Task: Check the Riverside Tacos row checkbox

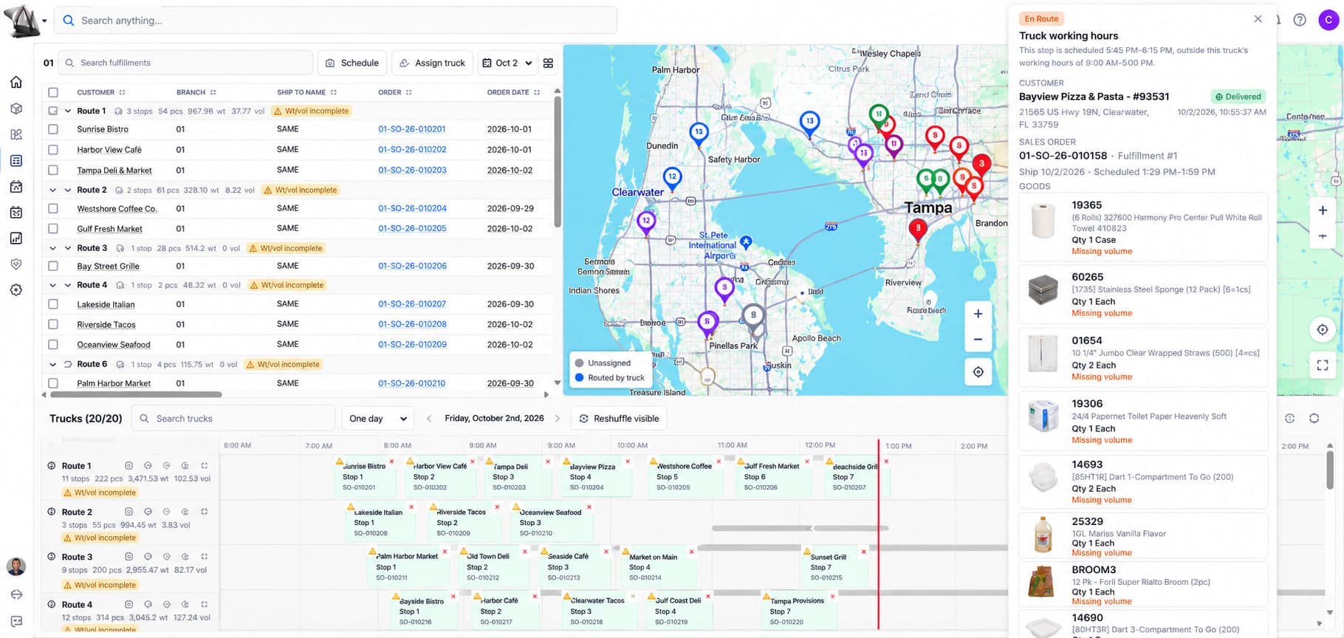Action: click(53, 324)
